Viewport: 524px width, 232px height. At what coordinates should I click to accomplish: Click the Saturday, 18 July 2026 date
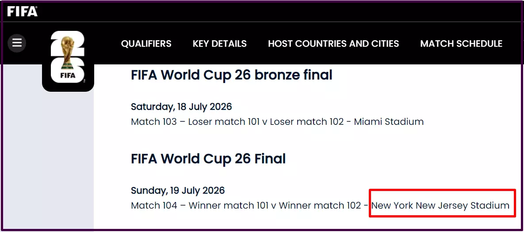click(x=181, y=107)
